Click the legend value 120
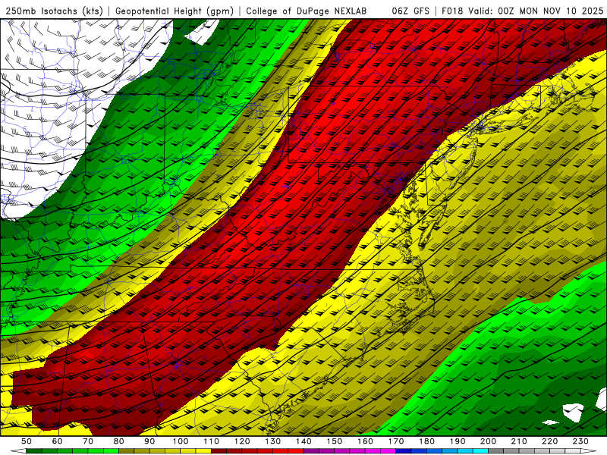 tap(242, 441)
